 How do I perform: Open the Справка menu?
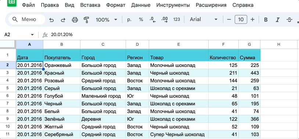[x=243, y=5]
